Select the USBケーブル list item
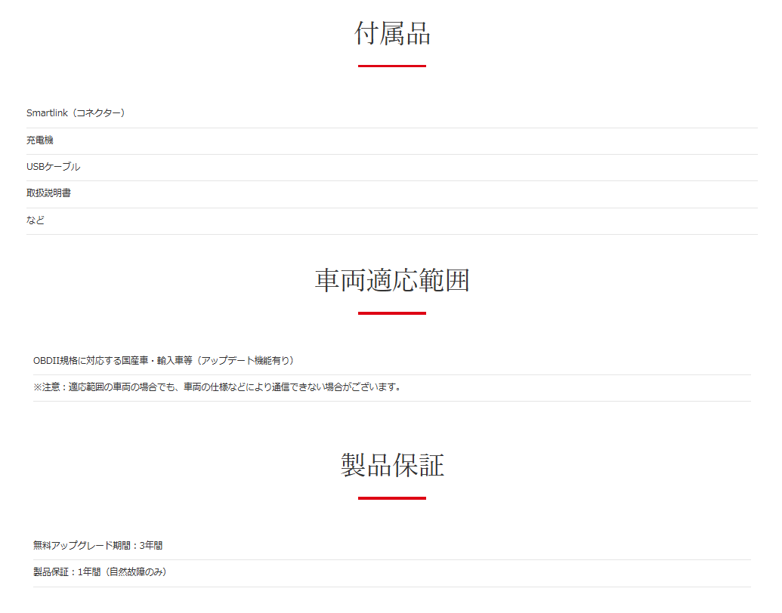 click(x=392, y=167)
